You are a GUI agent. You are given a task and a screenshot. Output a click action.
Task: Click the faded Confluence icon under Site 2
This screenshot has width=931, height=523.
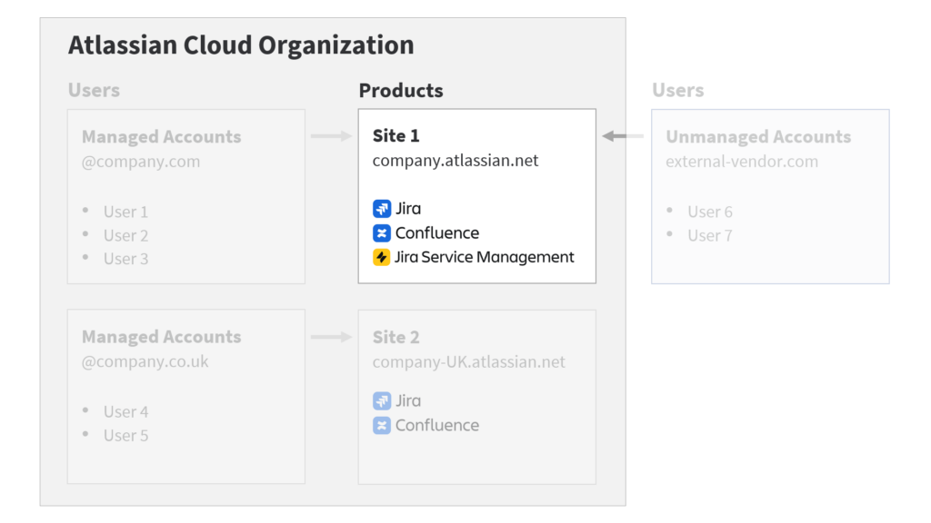click(x=382, y=425)
